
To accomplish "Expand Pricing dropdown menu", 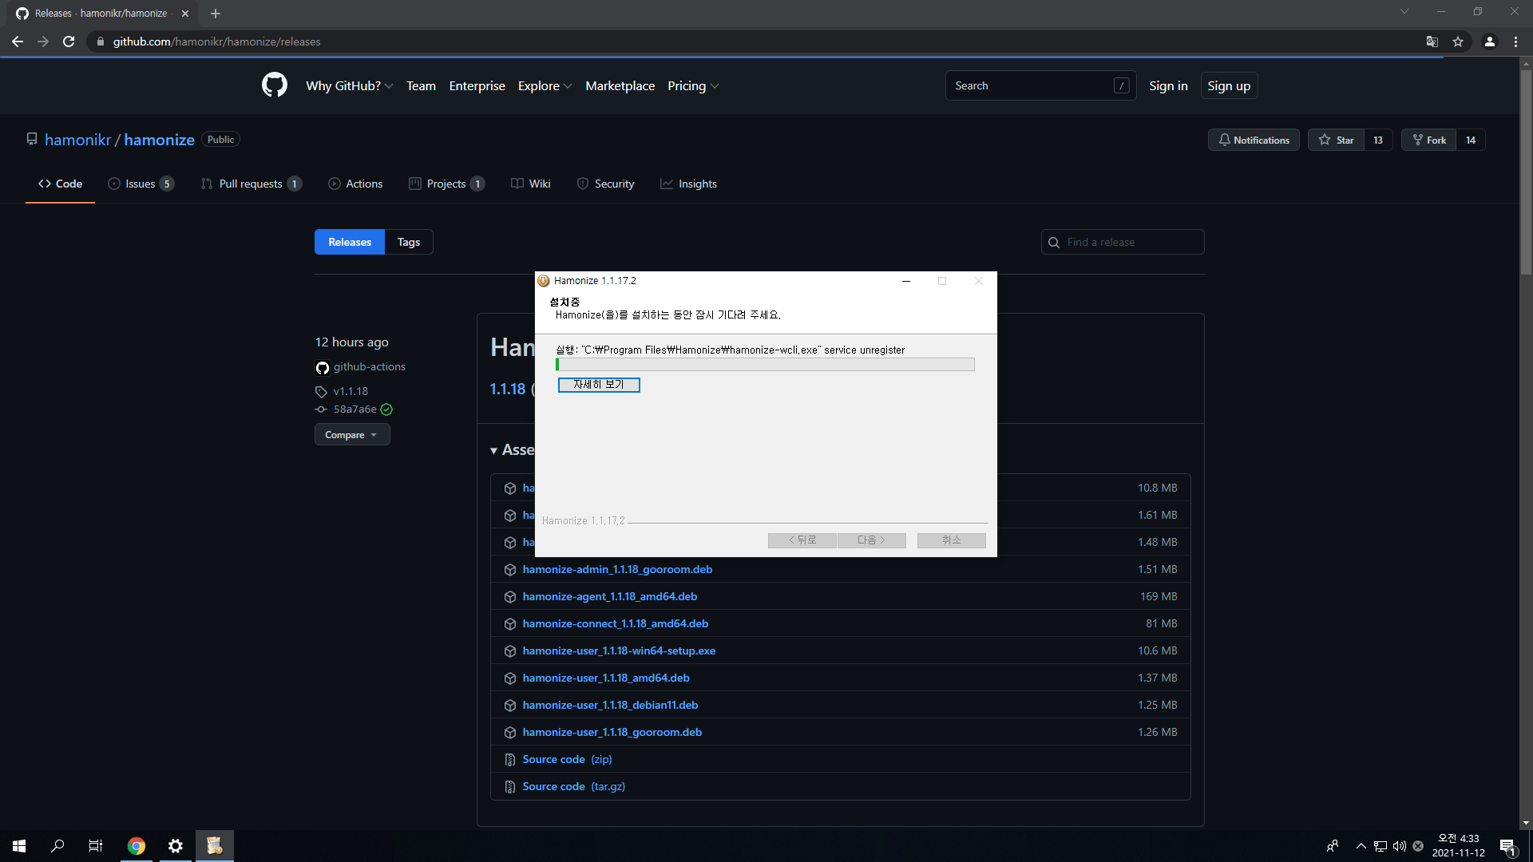I will tap(693, 85).
